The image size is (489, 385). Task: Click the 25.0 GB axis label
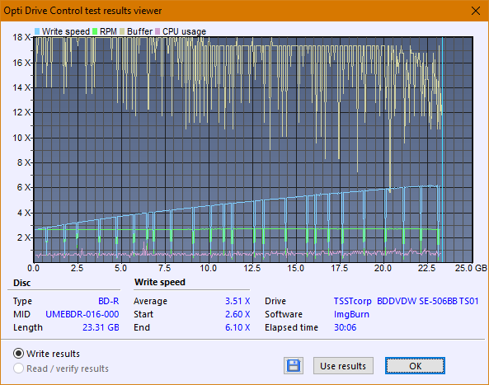(x=471, y=268)
